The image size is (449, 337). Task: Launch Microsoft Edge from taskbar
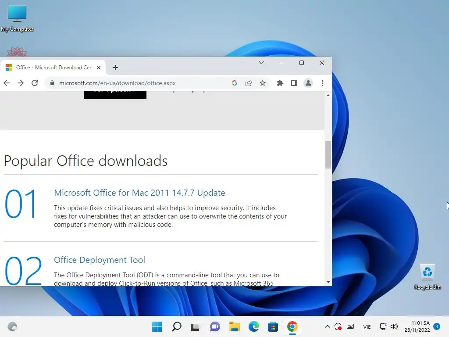253,326
